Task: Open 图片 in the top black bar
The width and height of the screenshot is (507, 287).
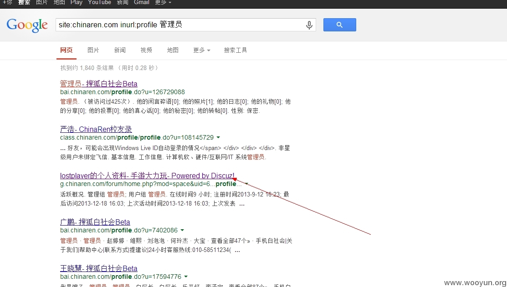Action: point(42,2)
